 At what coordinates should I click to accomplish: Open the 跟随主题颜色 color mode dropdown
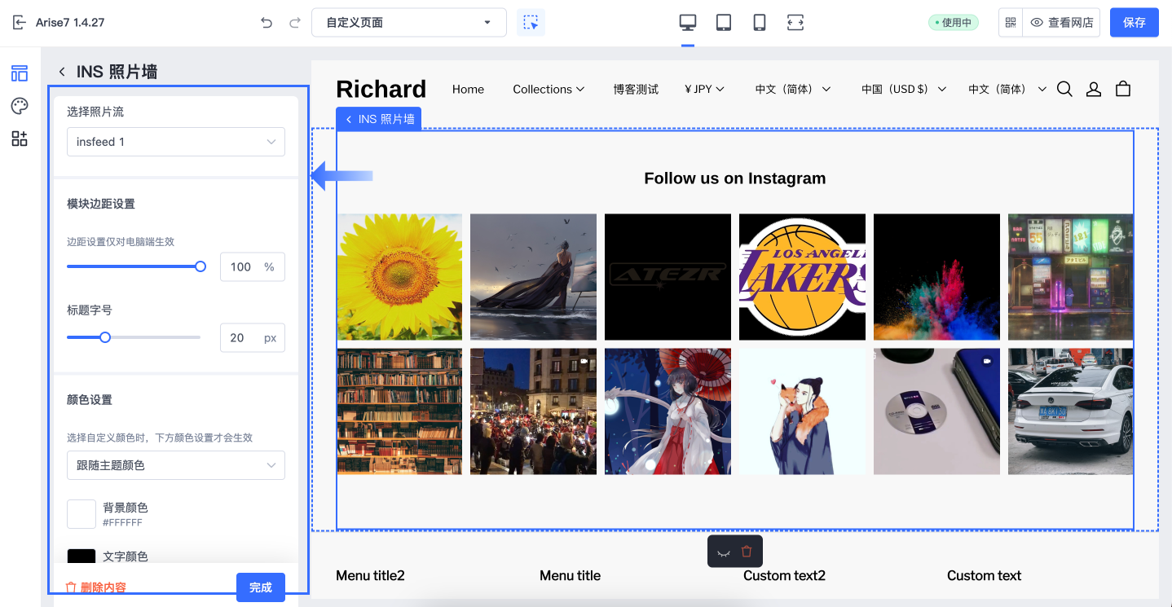coord(175,465)
